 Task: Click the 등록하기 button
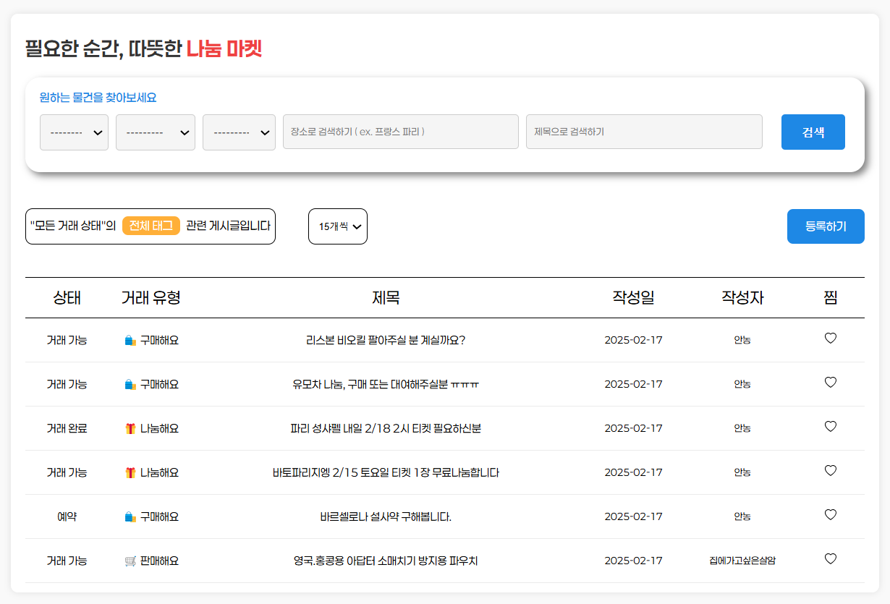[825, 226]
